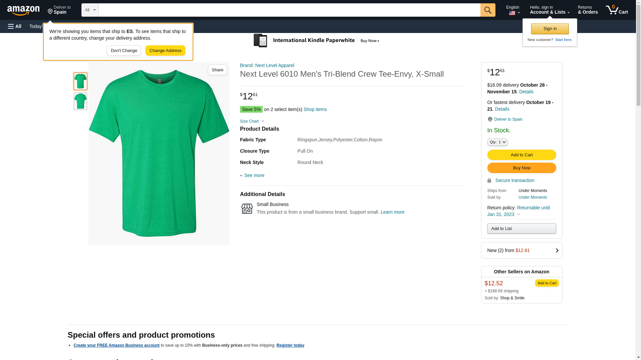Click the search magnifier button
The height and width of the screenshot is (360, 641).
(x=488, y=10)
